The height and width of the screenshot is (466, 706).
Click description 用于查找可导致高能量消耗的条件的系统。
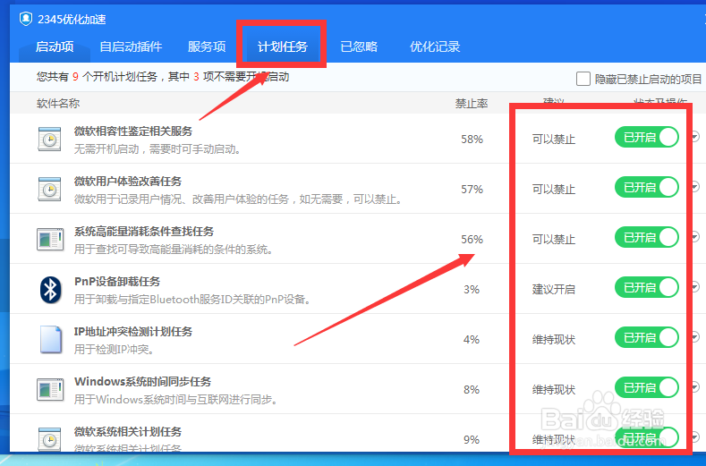click(x=174, y=250)
